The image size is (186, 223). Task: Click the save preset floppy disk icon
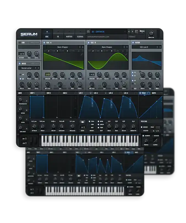[x=89, y=32]
